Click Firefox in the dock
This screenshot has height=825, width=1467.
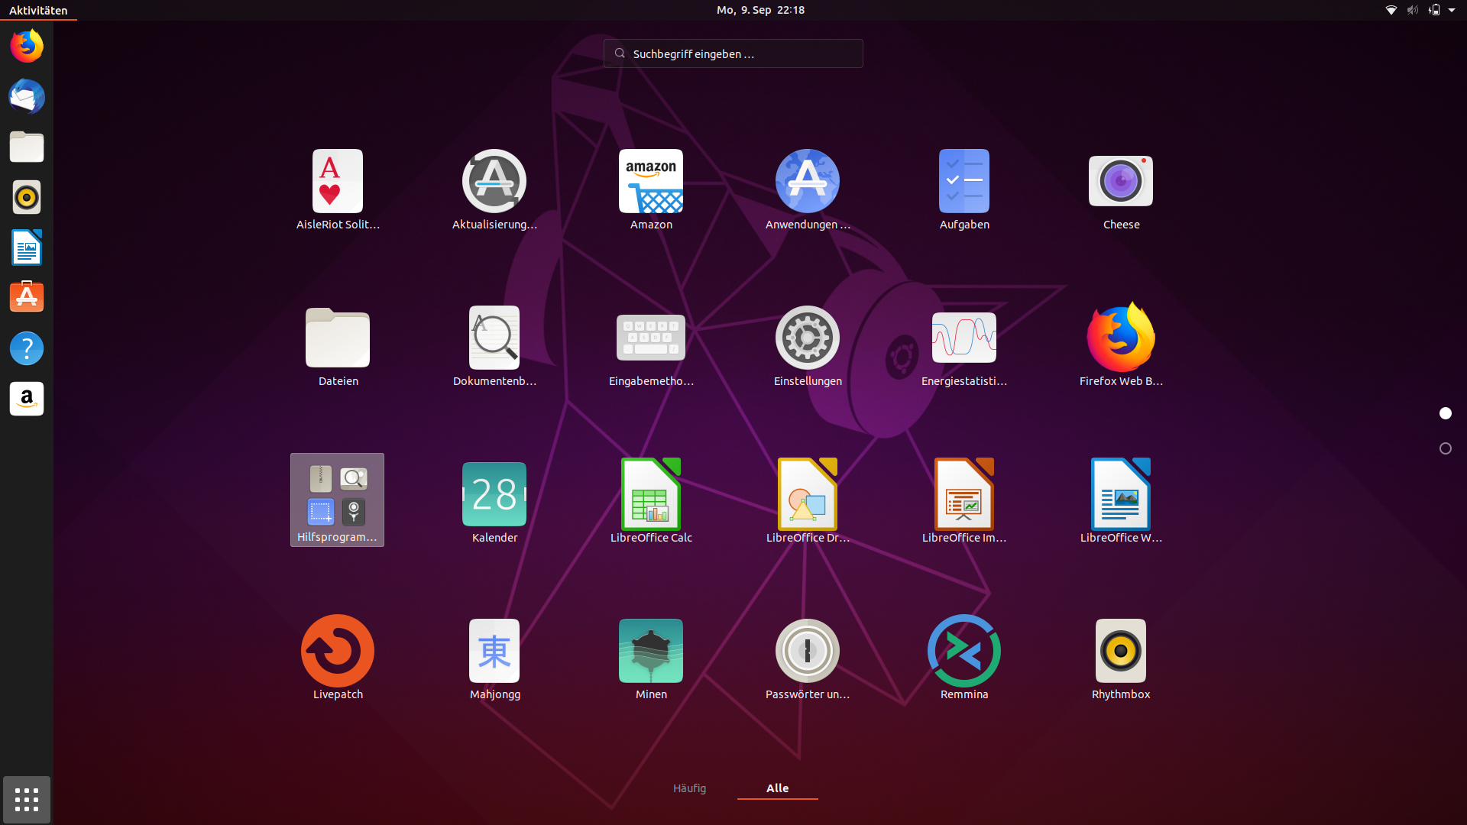click(x=27, y=47)
